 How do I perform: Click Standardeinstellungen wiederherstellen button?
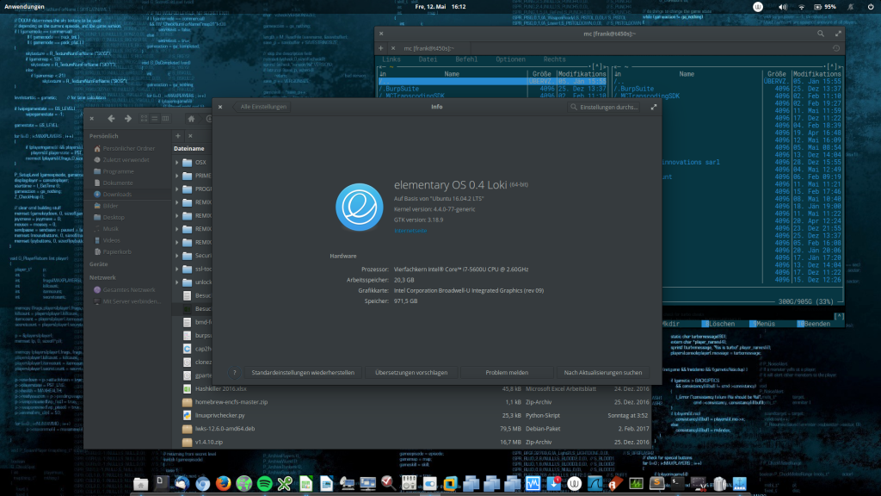303,372
